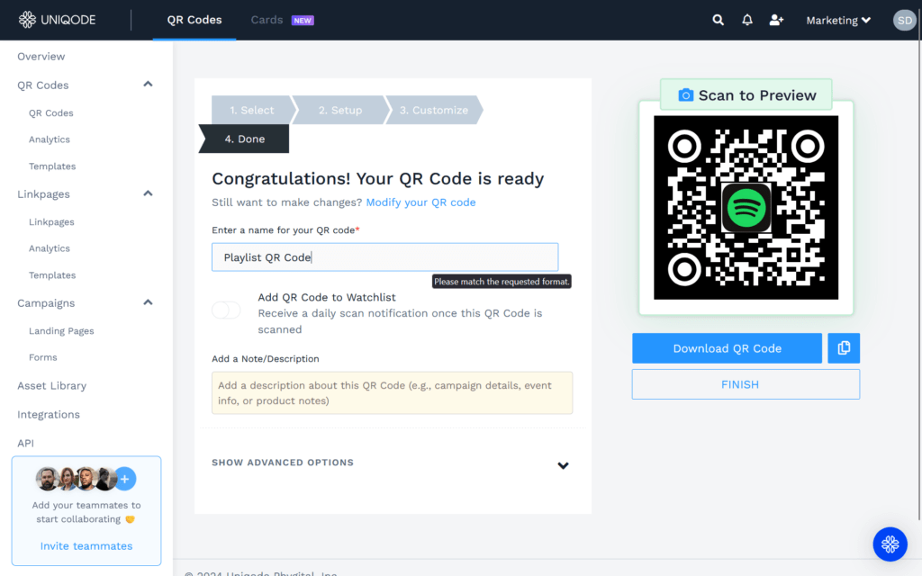Open the search icon

(718, 19)
